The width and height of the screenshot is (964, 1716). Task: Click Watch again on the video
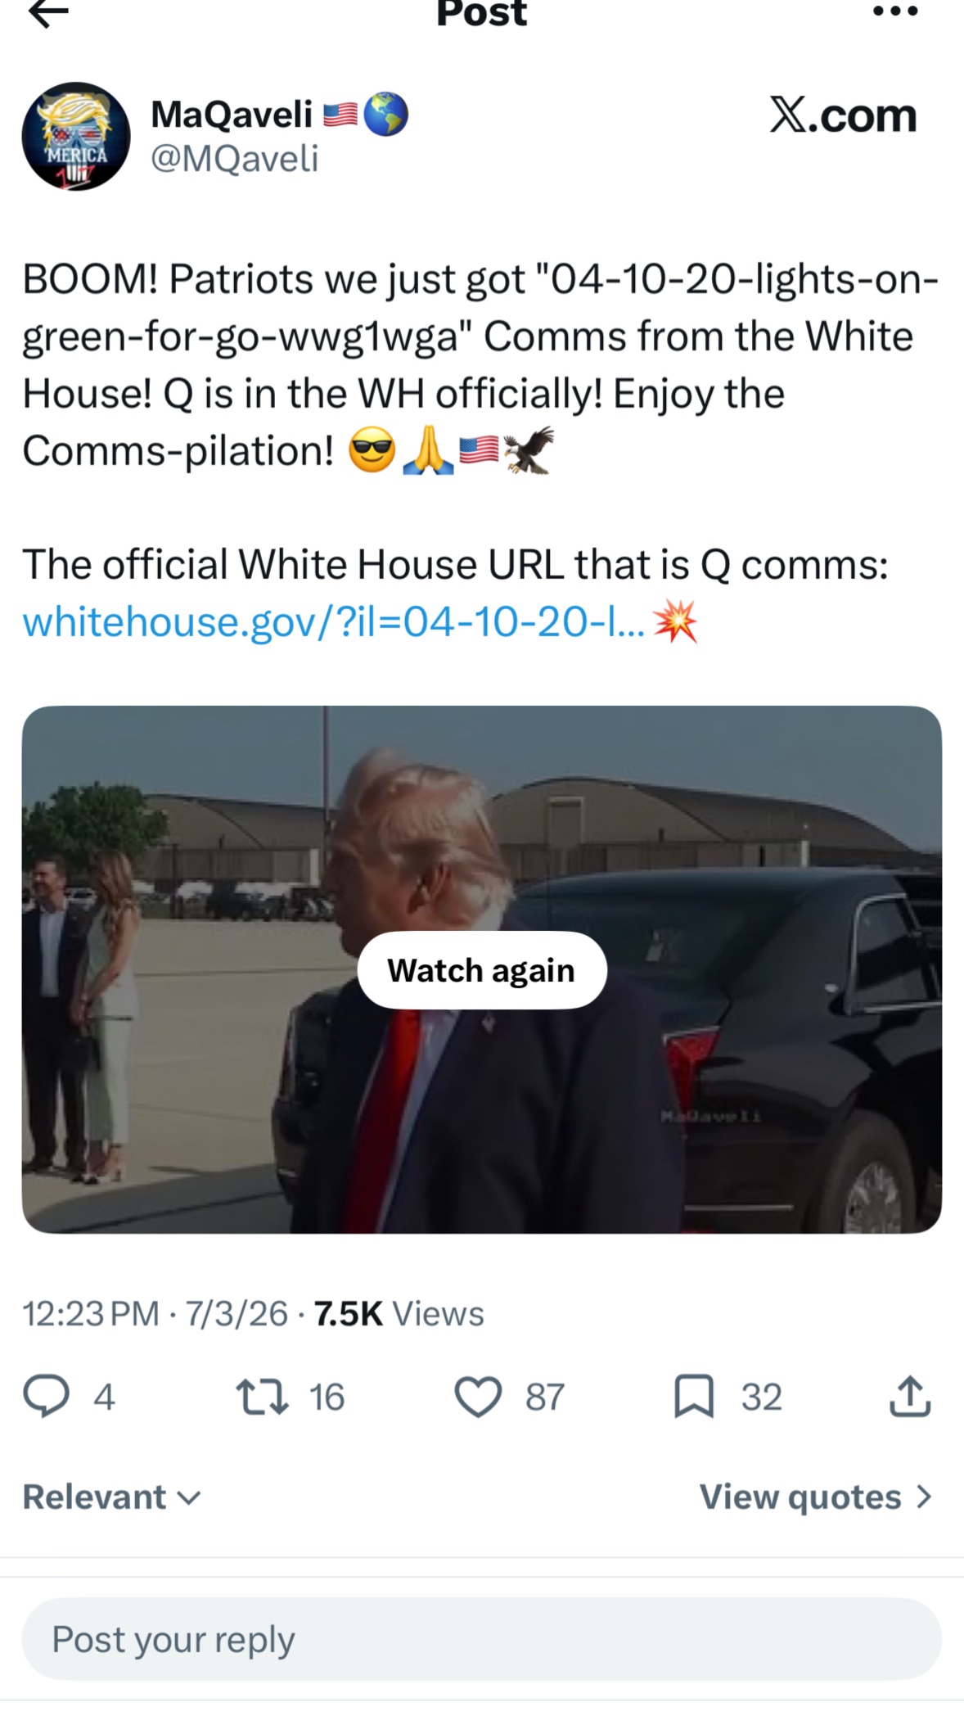coord(482,970)
